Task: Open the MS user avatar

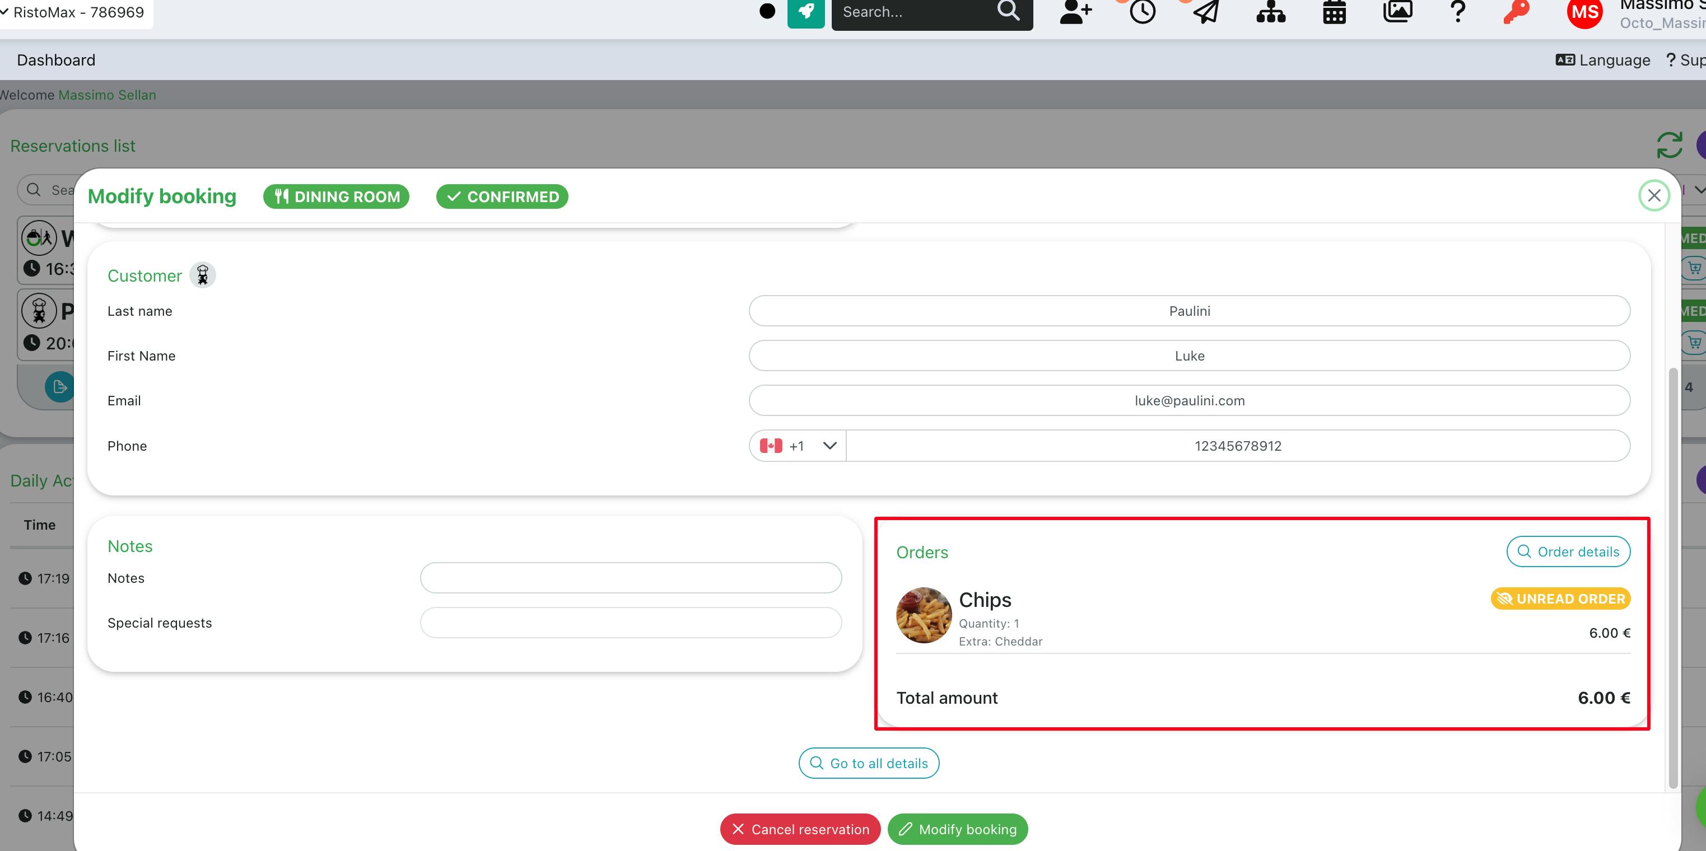Action: click(1585, 12)
